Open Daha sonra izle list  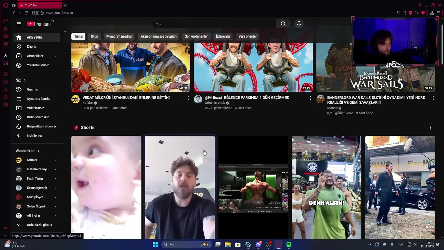pos(37,117)
